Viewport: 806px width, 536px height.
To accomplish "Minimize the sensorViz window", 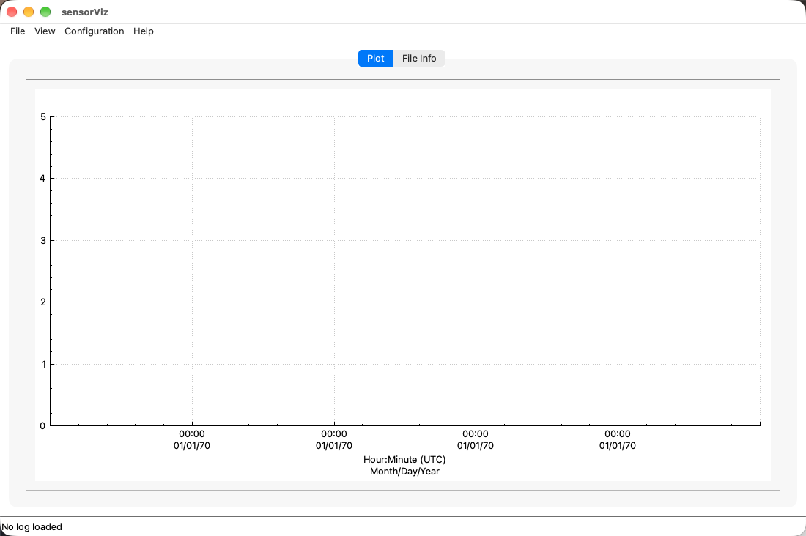I will [29, 12].
